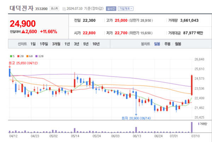Click the purple 120-day moving average legend
The height and width of the screenshot is (142, 212).
point(39,56)
